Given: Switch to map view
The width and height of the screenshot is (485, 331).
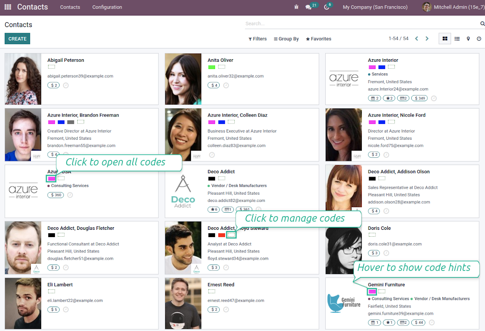Looking at the screenshot, I should pyautogui.click(x=468, y=39).
